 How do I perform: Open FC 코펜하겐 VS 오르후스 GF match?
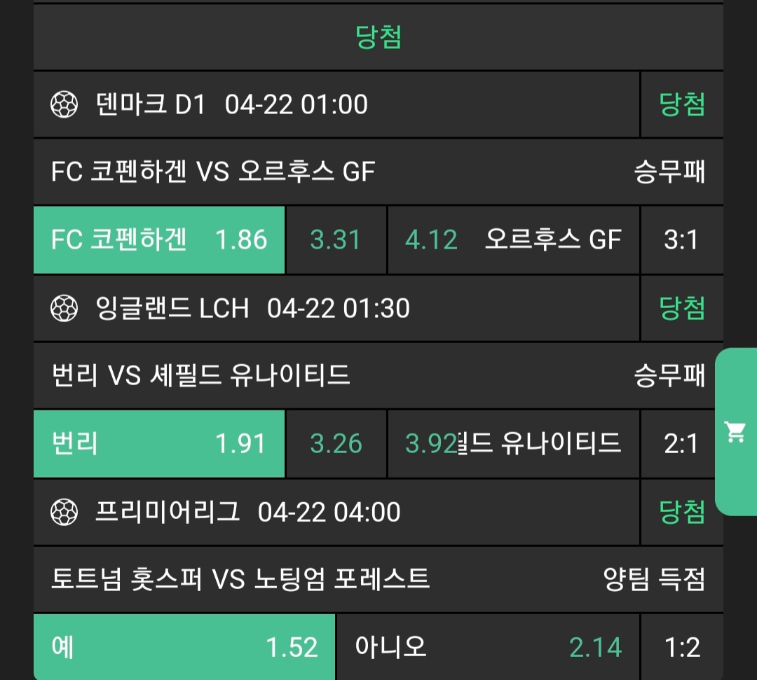click(213, 172)
